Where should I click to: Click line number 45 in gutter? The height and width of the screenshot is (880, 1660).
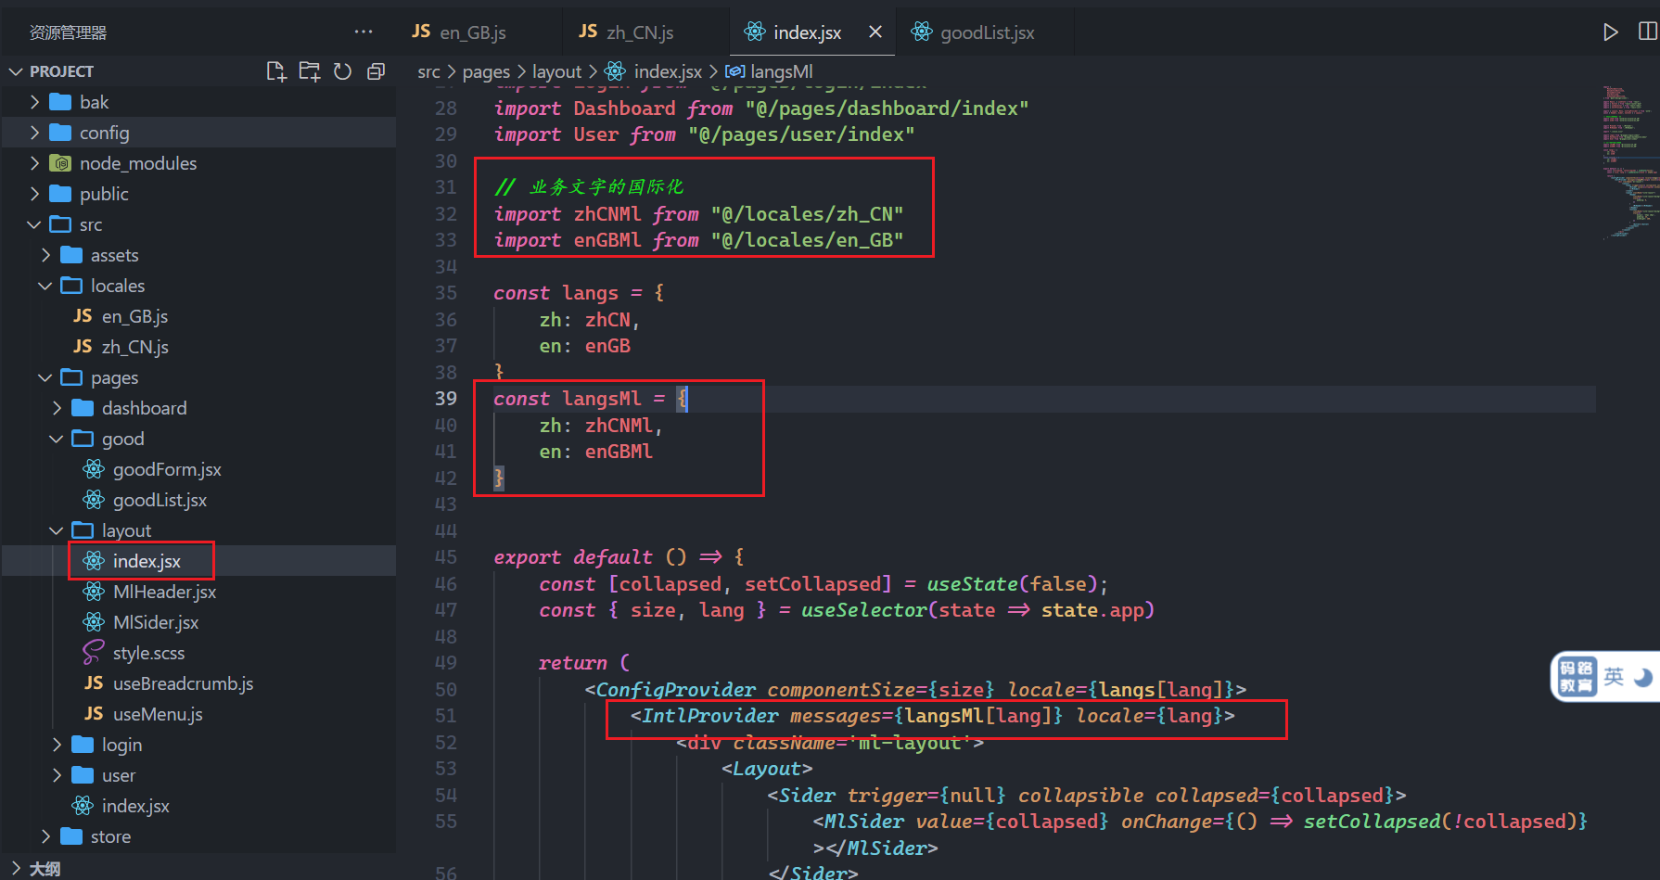pyautogui.click(x=446, y=557)
